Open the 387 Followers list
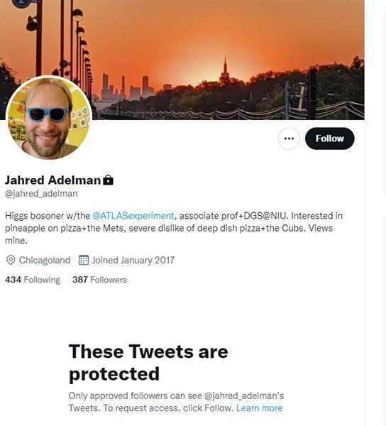386x426 pixels. (x=99, y=280)
